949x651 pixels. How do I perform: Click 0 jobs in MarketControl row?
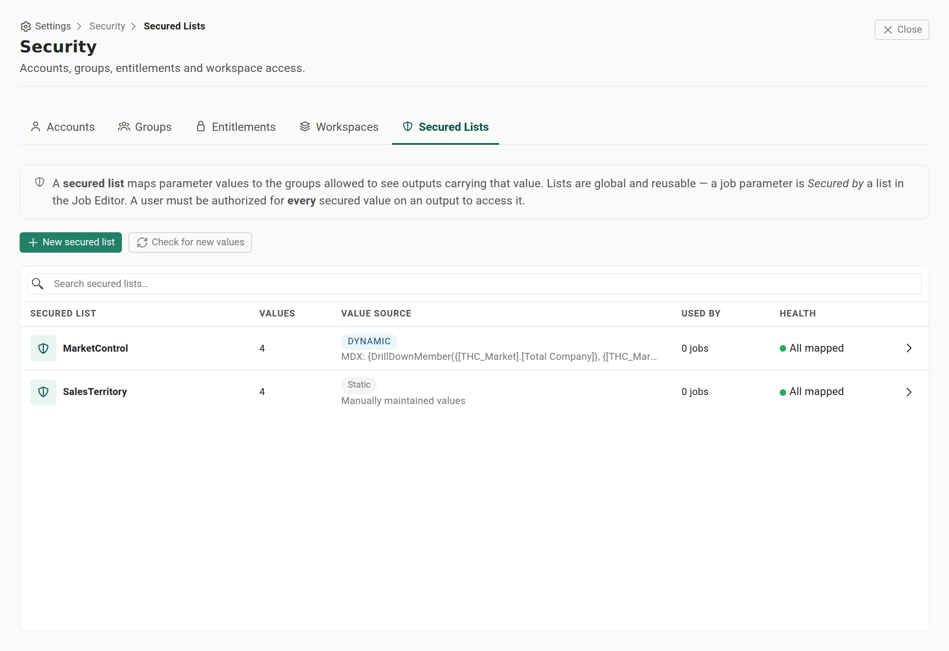click(695, 348)
